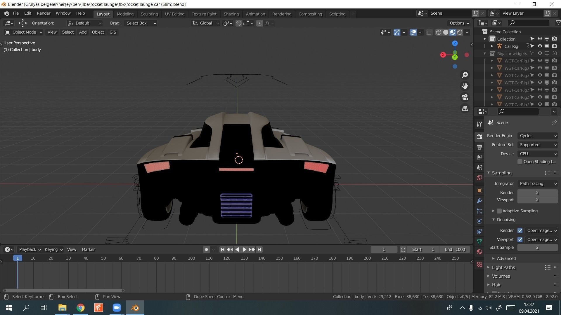Collapse the Rigacar widgets collection
561x315 pixels.
coord(485,53)
